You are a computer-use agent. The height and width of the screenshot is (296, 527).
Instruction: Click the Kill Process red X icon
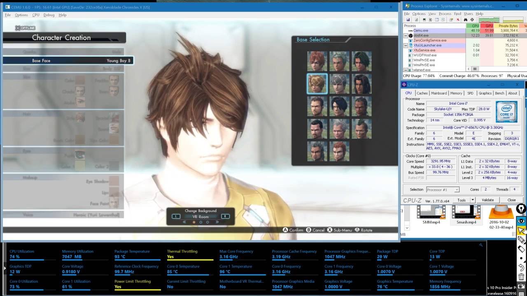458,20
